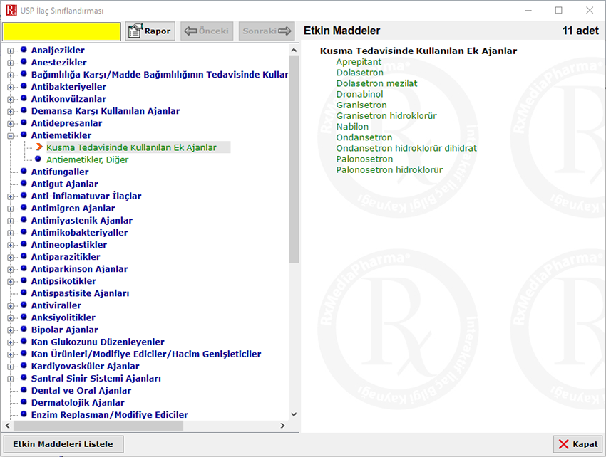Viewport: 606px width, 457px height.
Task: Click the tree's vertical scrollbar down arrow
Action: (294, 414)
